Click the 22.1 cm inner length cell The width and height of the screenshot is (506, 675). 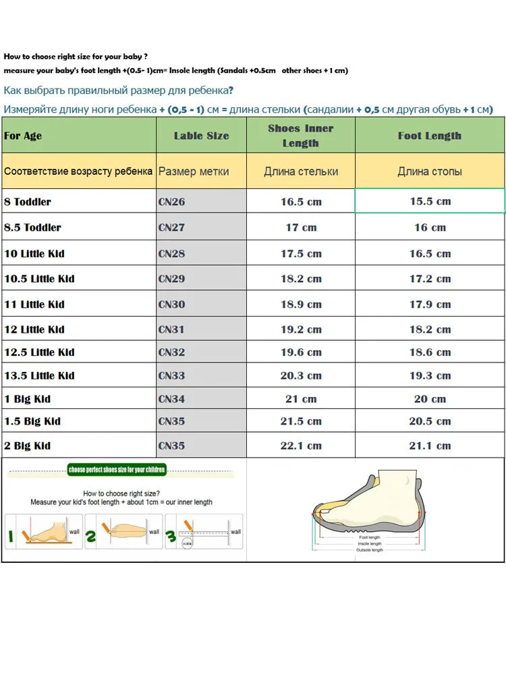point(301,445)
